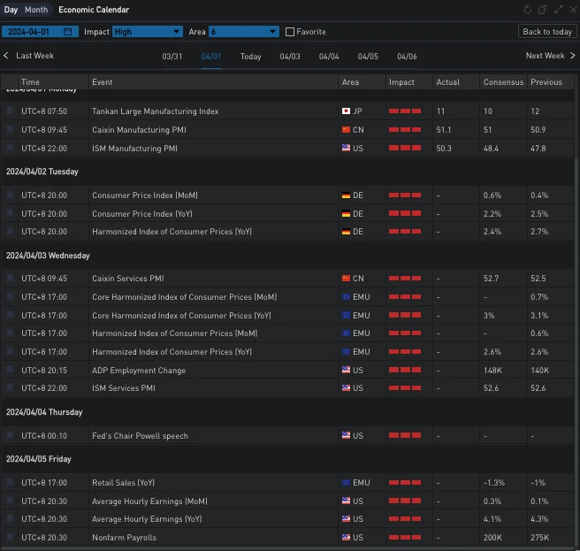Screen dimensions: 580x551
Task: Open the calendar icon in the date field
Action: coord(67,32)
